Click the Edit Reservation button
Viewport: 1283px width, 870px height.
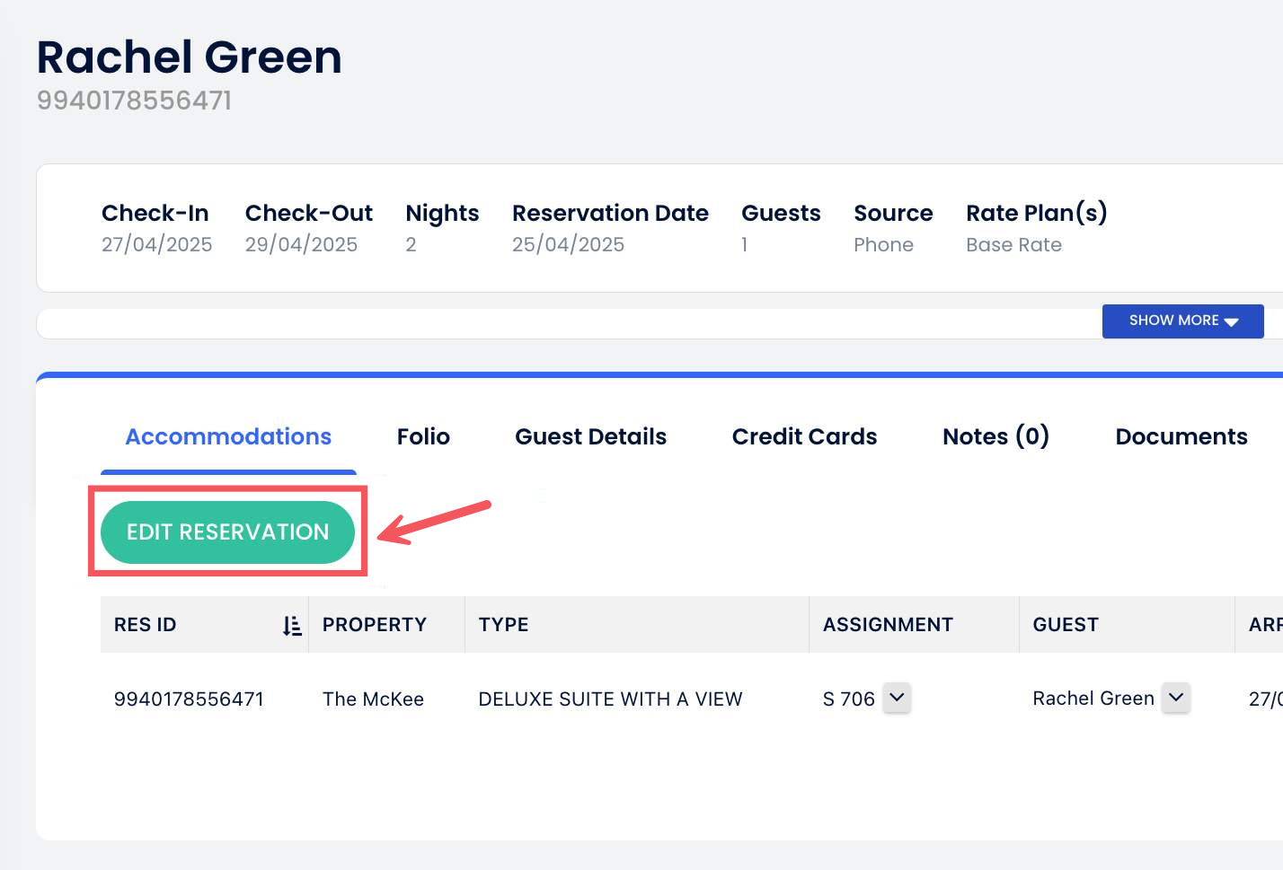pos(227,532)
